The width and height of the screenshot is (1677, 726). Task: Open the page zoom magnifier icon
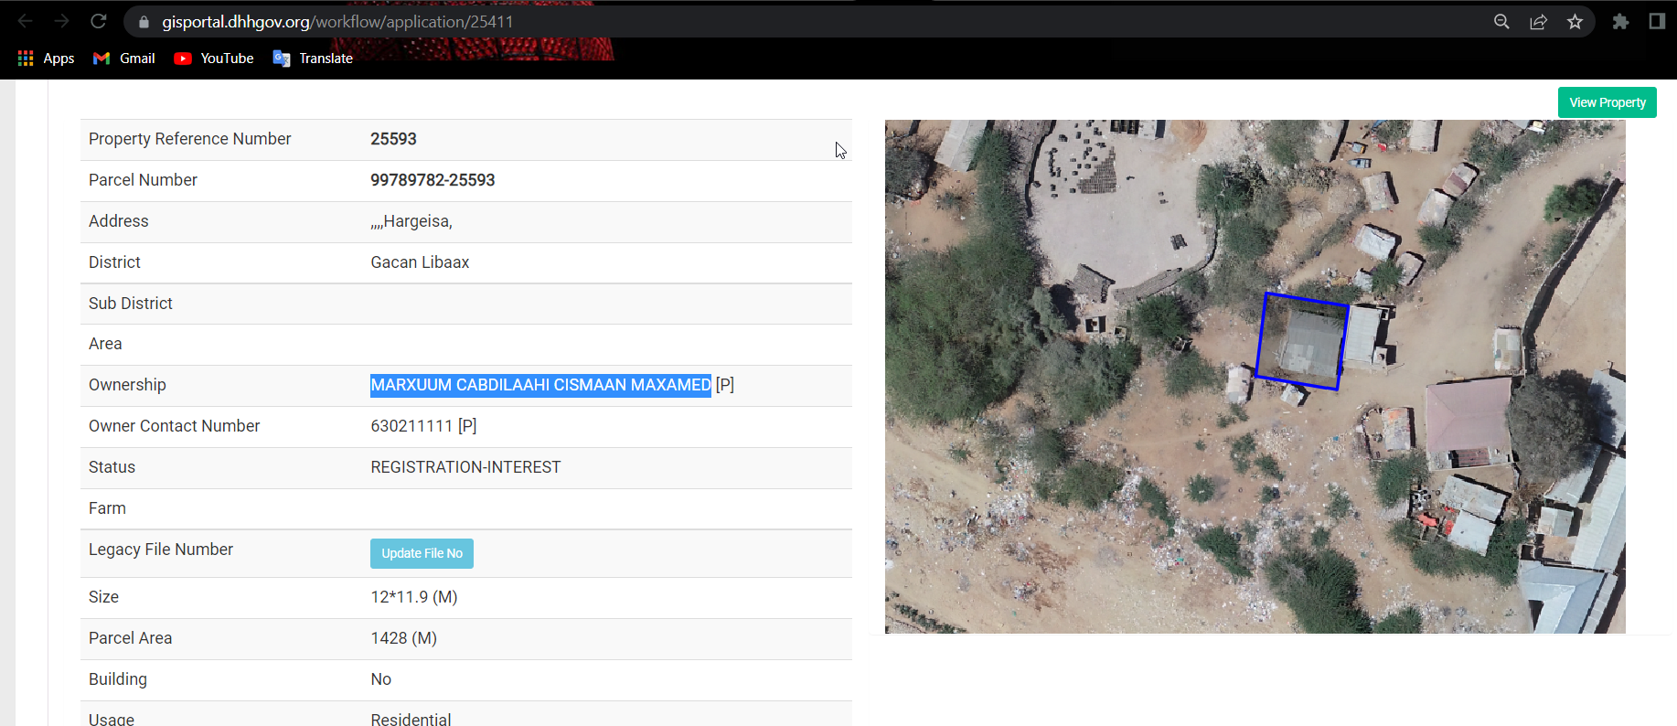click(x=1501, y=22)
